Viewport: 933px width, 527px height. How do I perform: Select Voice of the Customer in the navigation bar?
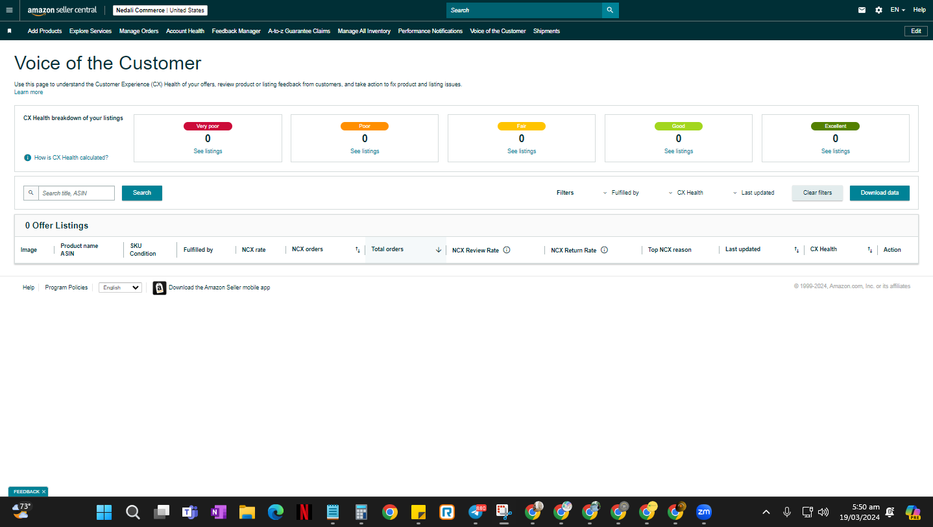click(x=498, y=31)
